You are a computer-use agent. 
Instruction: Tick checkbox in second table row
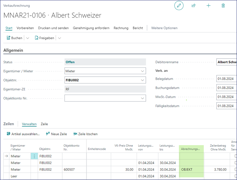click(235, 163)
